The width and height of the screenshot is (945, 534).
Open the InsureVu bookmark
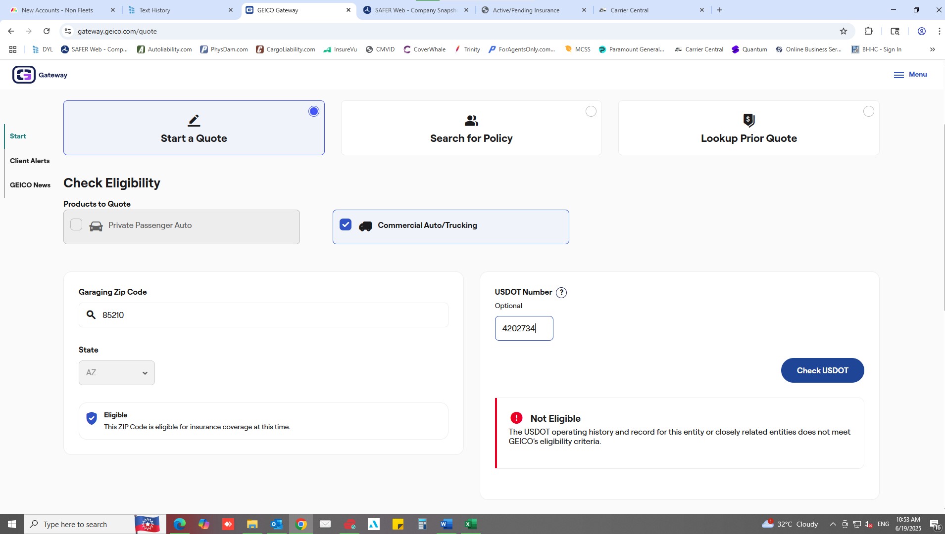click(340, 49)
